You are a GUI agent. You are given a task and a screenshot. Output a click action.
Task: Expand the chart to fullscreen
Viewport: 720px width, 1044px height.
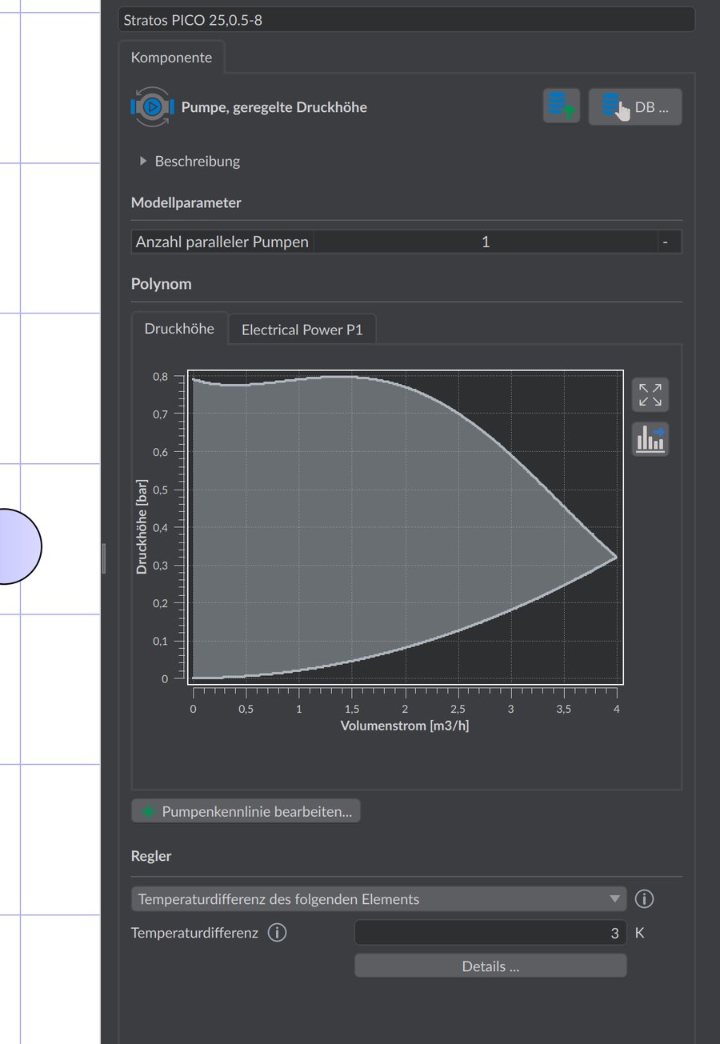[x=650, y=394]
